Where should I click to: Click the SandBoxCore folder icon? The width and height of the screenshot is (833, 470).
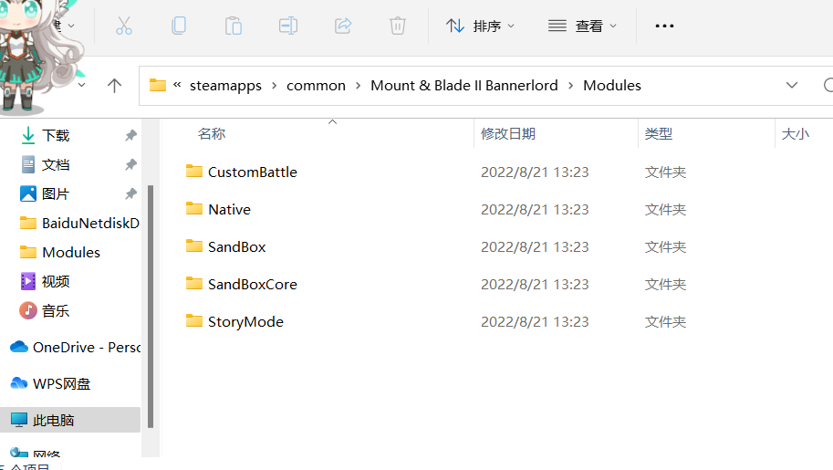[x=194, y=284]
